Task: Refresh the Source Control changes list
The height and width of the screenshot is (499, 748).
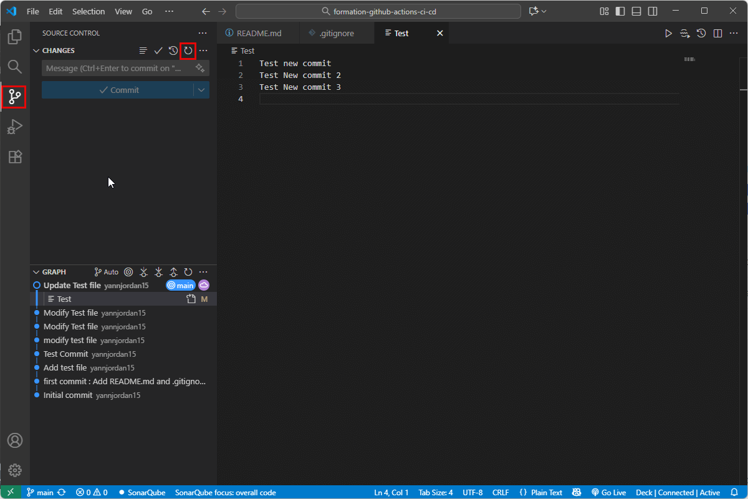Action: pyautogui.click(x=188, y=51)
